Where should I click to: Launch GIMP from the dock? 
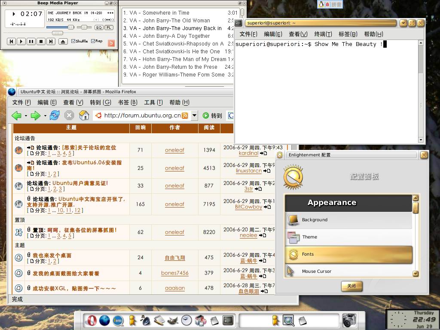click(x=173, y=321)
